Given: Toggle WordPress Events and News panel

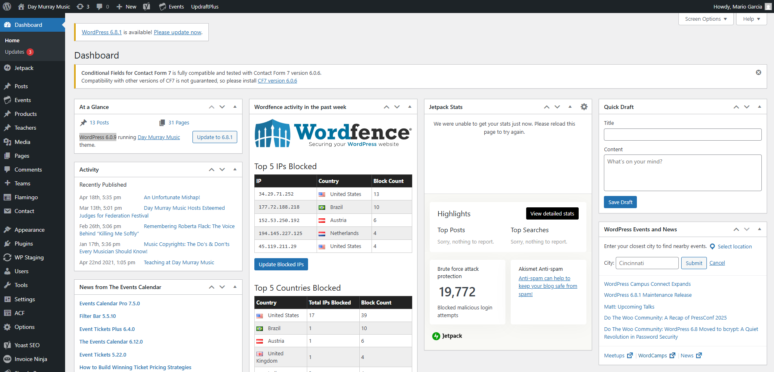Looking at the screenshot, I should (759, 229).
